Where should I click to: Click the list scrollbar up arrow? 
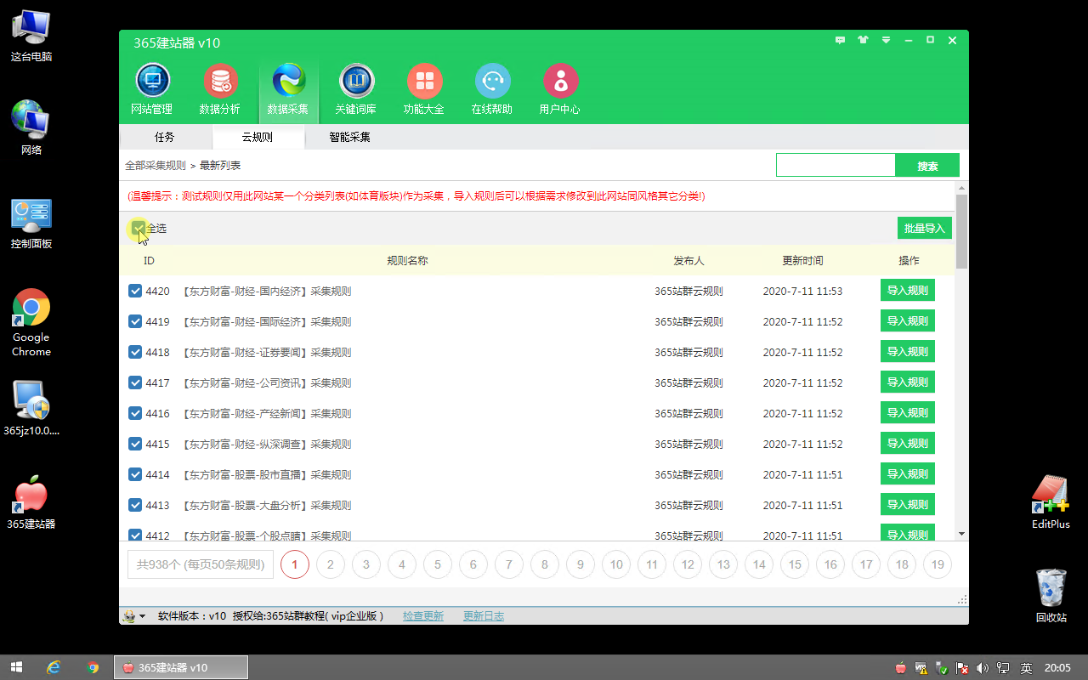point(961,188)
